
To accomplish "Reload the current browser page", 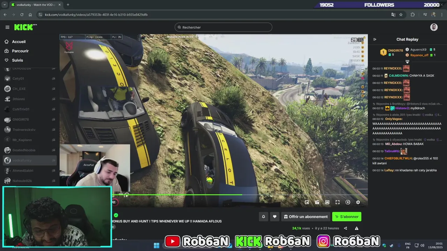I will [22, 15].
